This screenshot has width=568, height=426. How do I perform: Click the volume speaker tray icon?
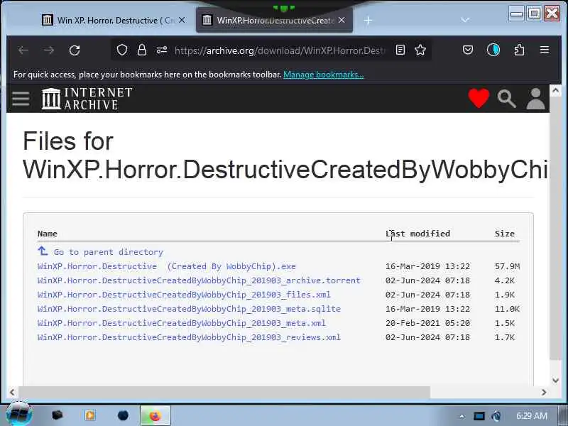click(x=496, y=416)
